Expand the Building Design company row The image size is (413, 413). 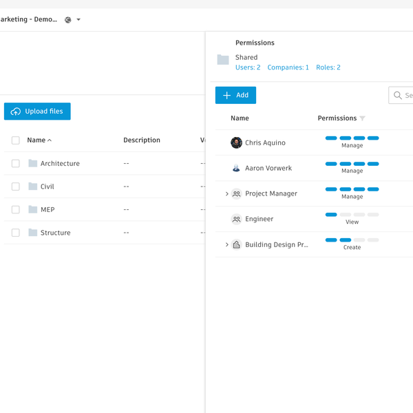[226, 245]
